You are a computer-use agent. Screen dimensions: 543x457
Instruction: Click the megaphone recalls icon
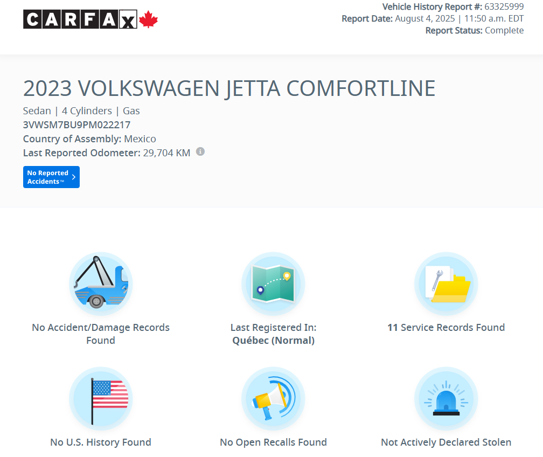pos(273,399)
